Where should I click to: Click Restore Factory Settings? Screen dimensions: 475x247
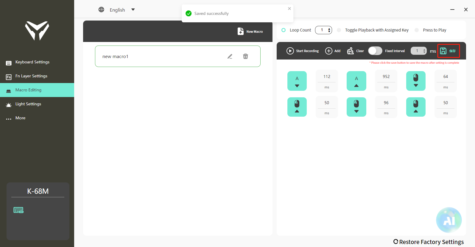coord(429,242)
